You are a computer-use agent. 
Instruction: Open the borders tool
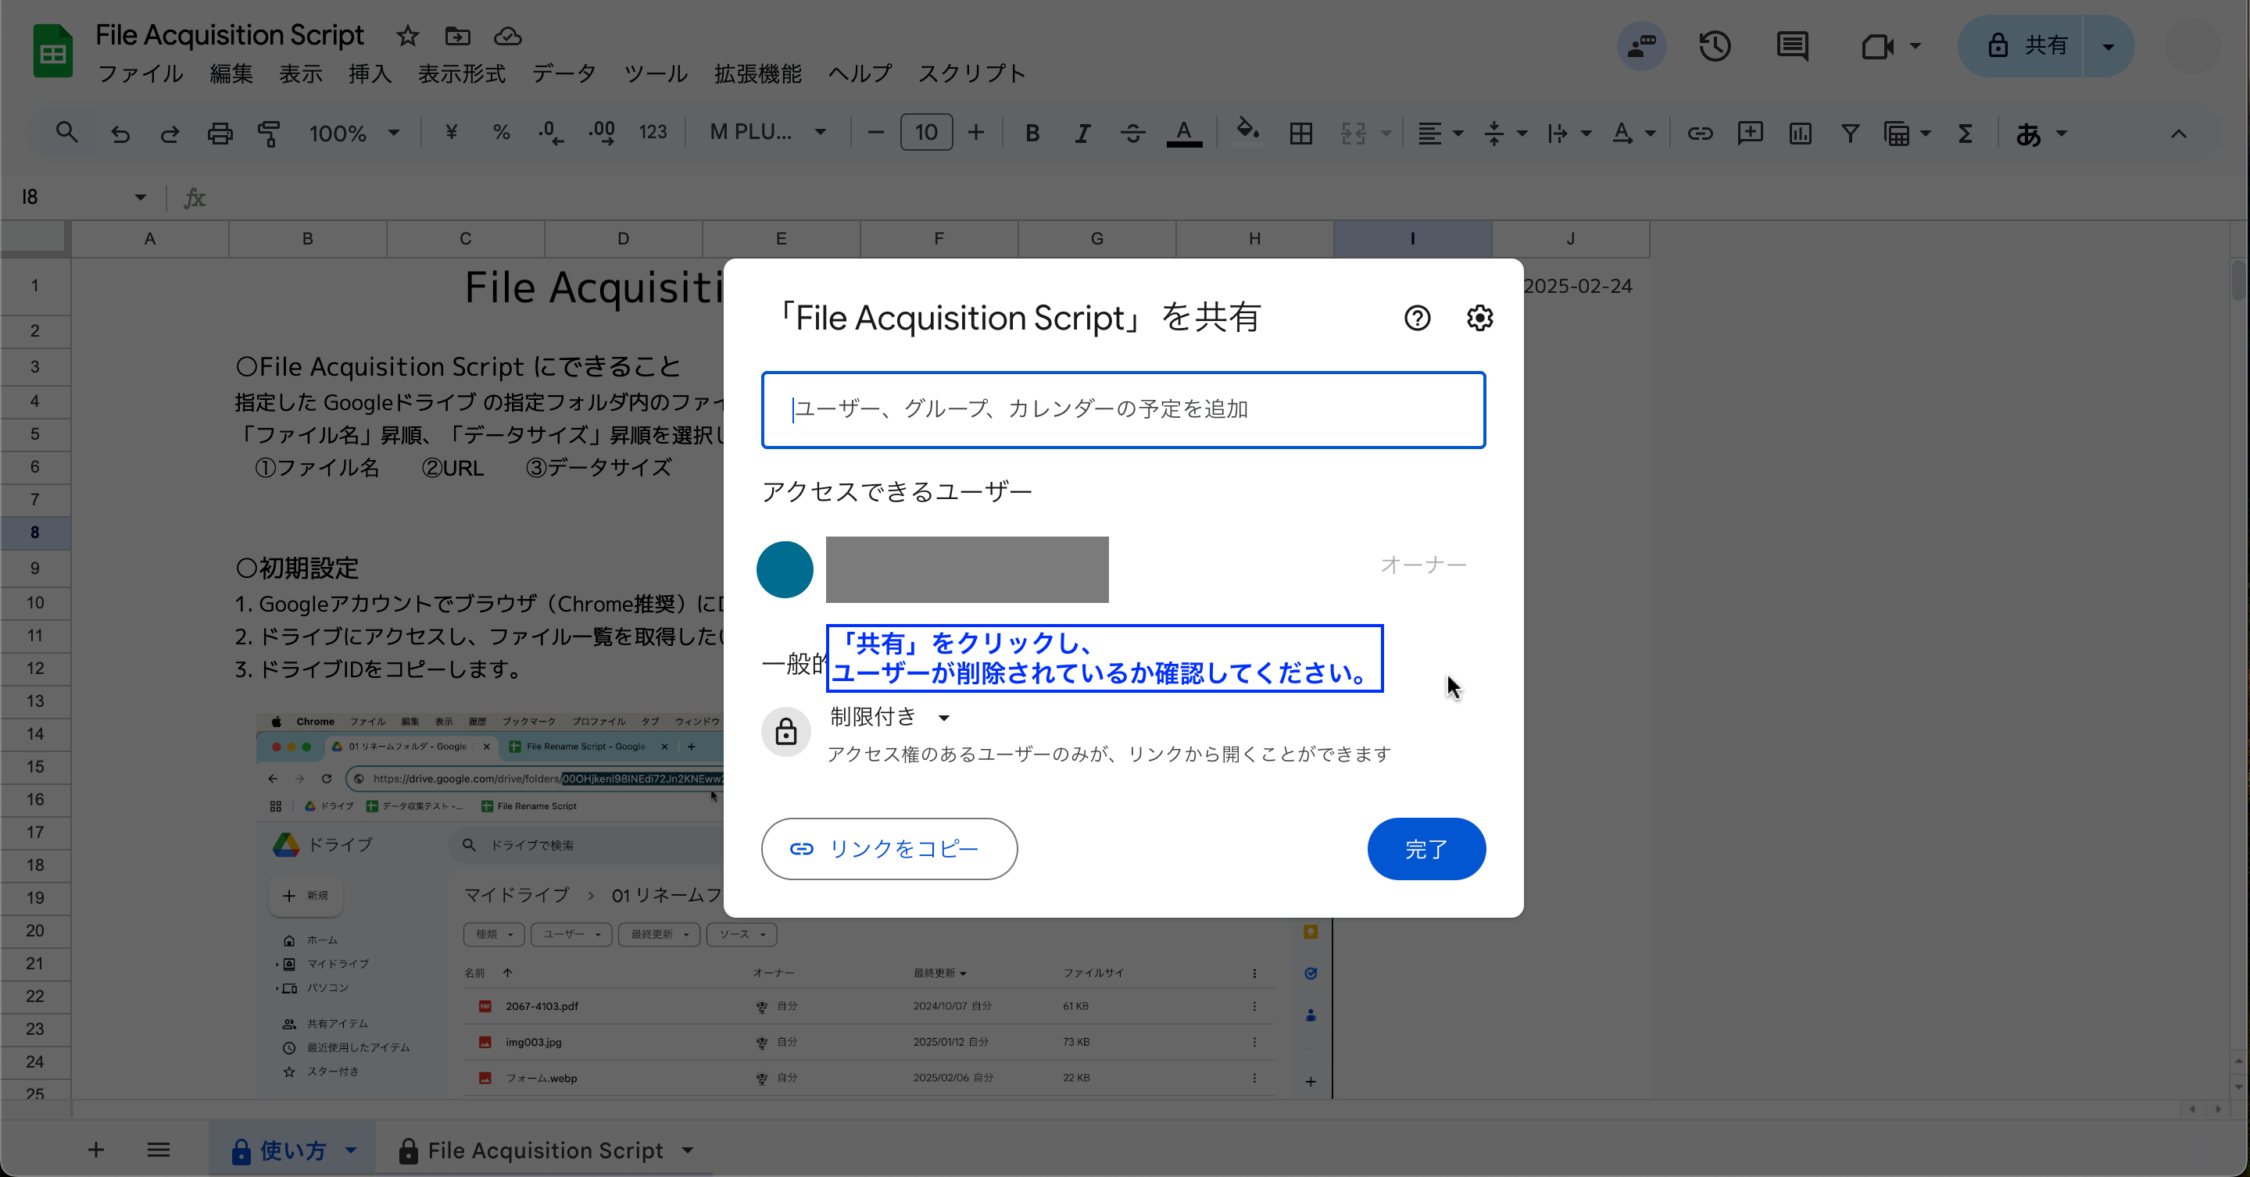(1300, 133)
